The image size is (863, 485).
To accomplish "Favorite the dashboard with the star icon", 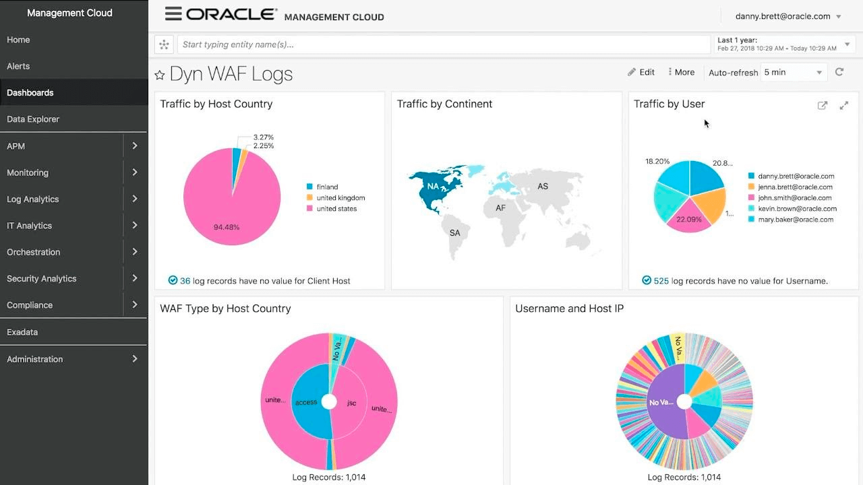I will click(x=160, y=75).
